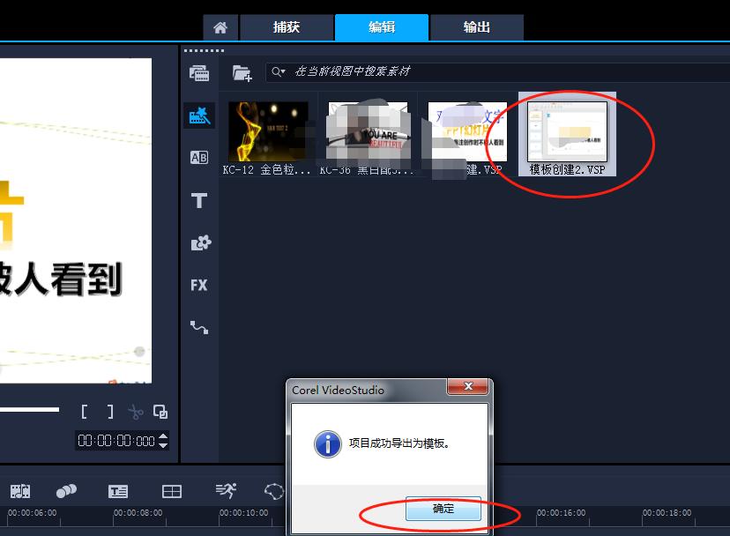Open the graphics library icon
This screenshot has height=536, width=730.
201,242
